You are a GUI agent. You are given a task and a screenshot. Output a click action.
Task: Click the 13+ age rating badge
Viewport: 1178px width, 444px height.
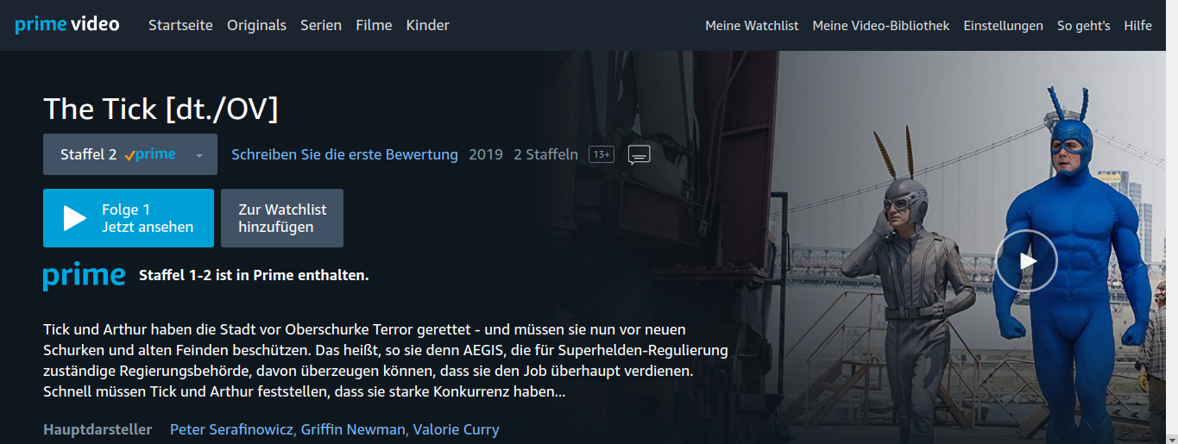602,154
